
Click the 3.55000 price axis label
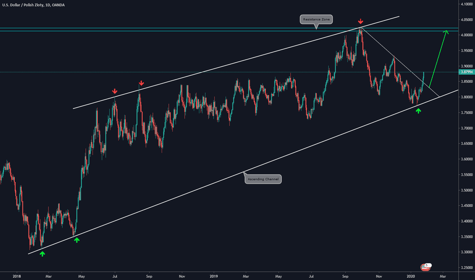[x=467, y=175]
